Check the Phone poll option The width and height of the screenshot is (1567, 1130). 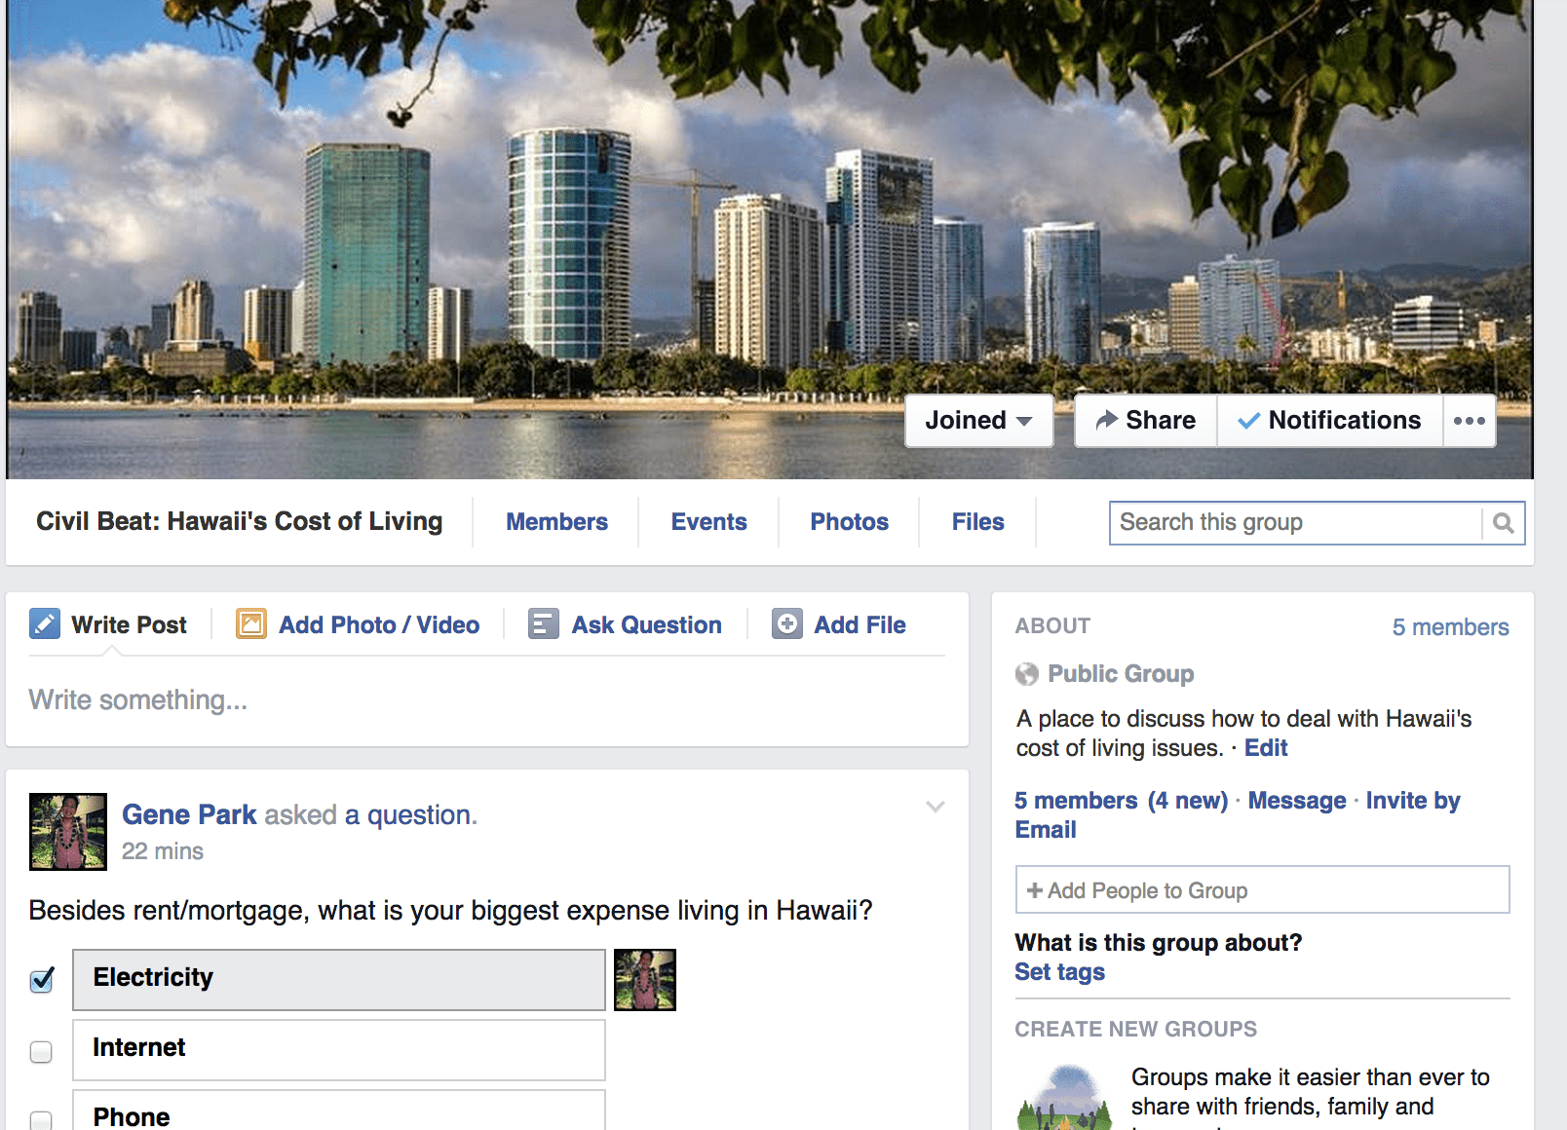(x=41, y=1120)
